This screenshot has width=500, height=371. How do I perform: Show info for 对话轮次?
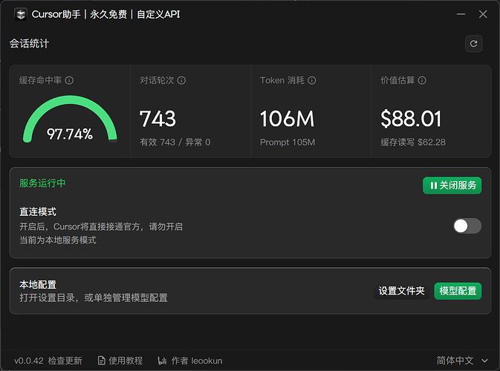181,81
